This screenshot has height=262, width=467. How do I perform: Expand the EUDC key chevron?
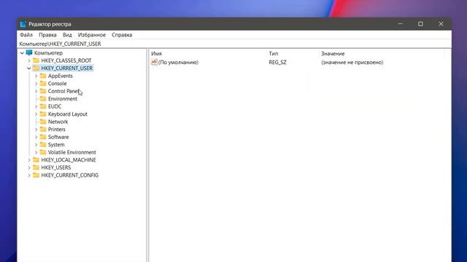pyautogui.click(x=36, y=106)
